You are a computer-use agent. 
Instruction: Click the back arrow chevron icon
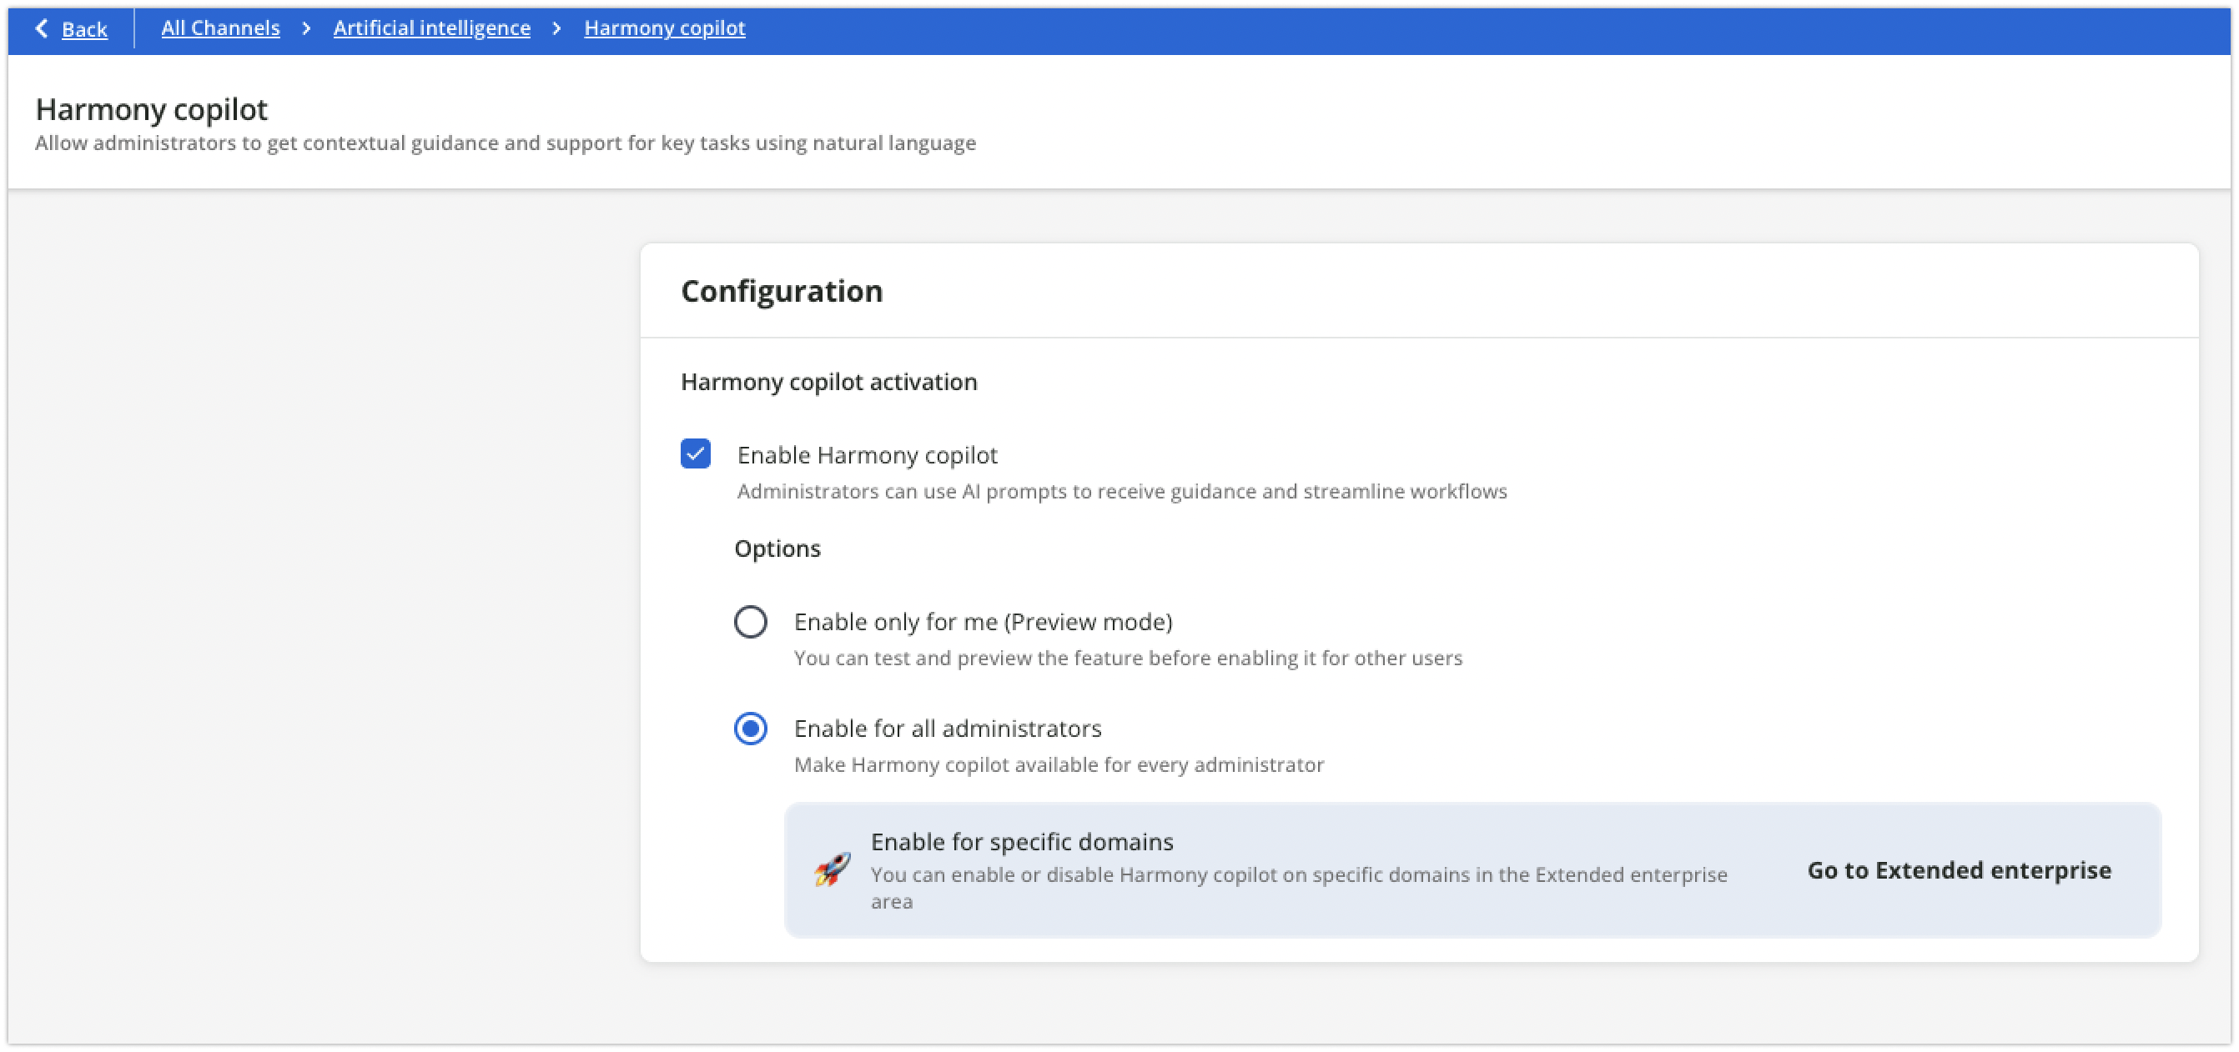click(41, 28)
